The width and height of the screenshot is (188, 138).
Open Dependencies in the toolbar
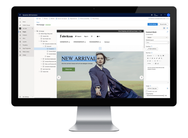pos(73,19)
